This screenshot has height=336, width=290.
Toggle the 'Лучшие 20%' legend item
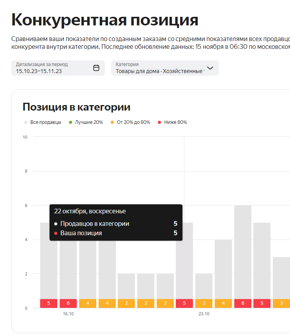pyautogui.click(x=86, y=122)
